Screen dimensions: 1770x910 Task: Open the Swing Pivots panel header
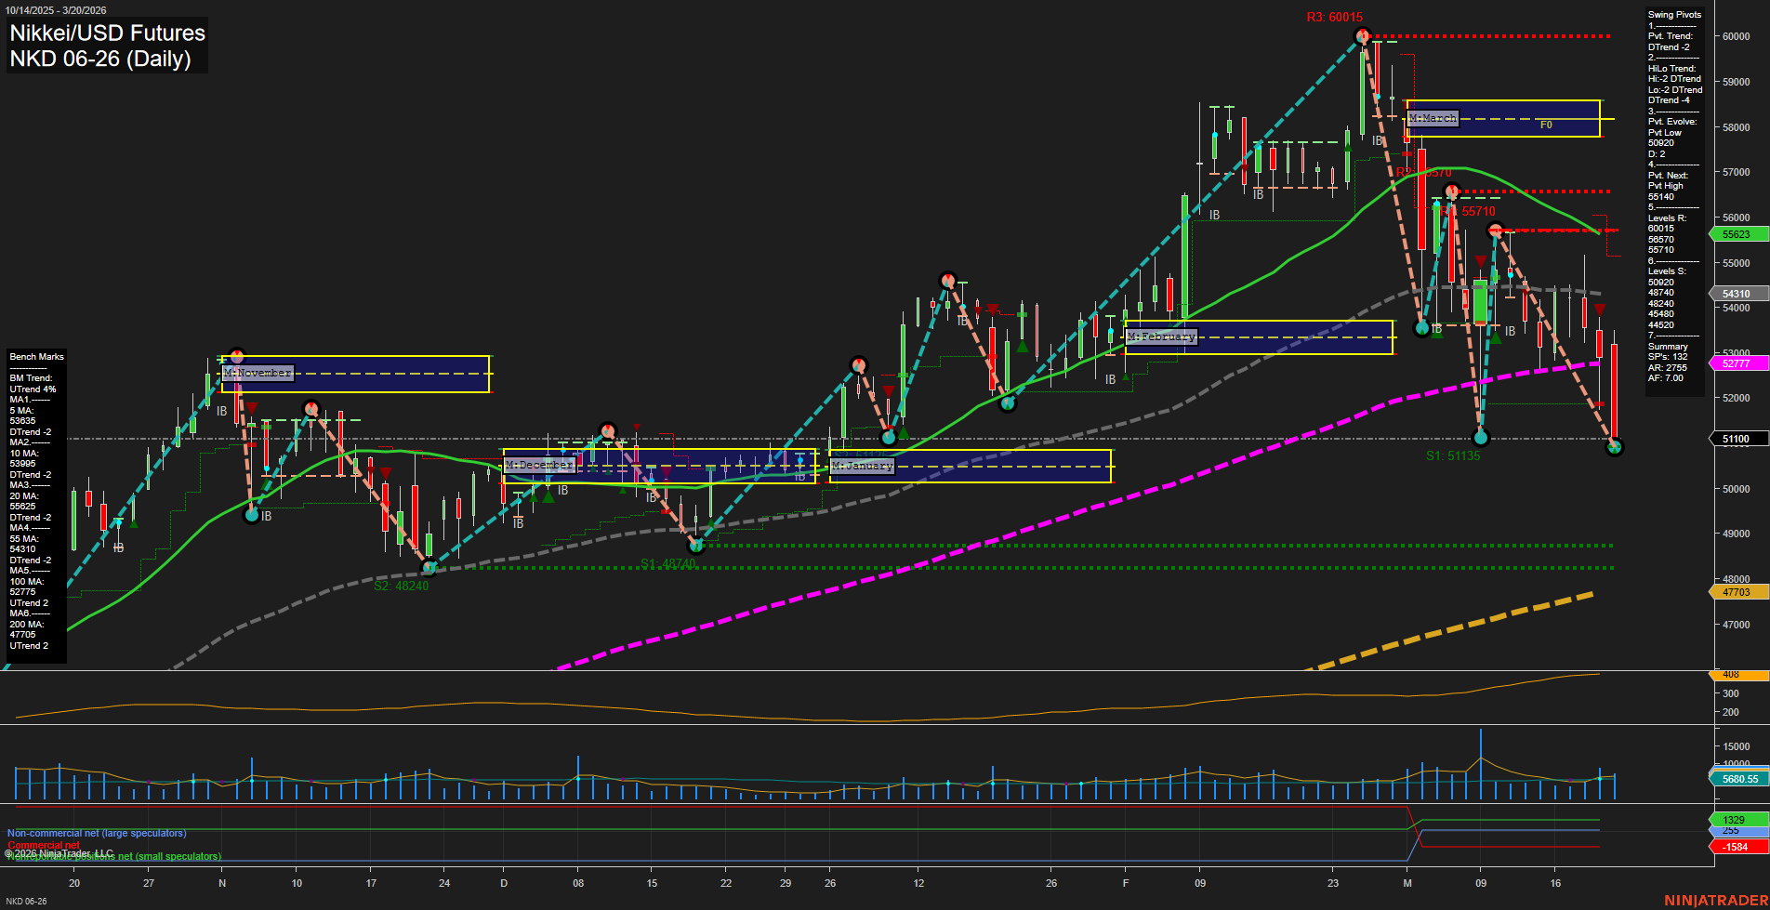1673,15
